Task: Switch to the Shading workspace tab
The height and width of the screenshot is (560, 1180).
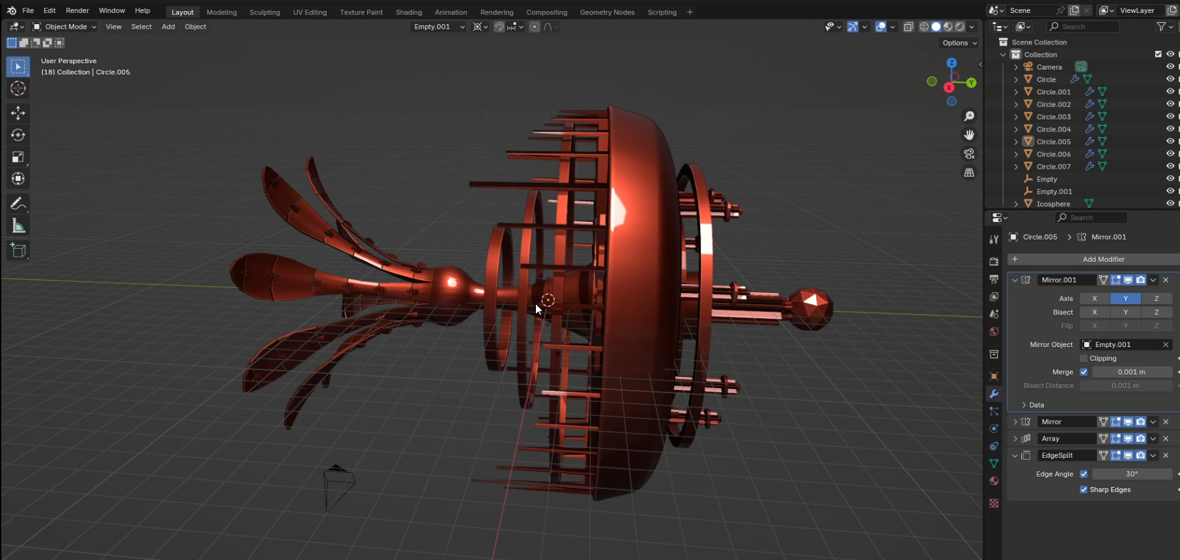Action: pyautogui.click(x=409, y=12)
